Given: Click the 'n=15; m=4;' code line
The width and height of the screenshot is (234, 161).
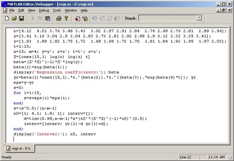Looking at the screenshot, I should point(57,51).
